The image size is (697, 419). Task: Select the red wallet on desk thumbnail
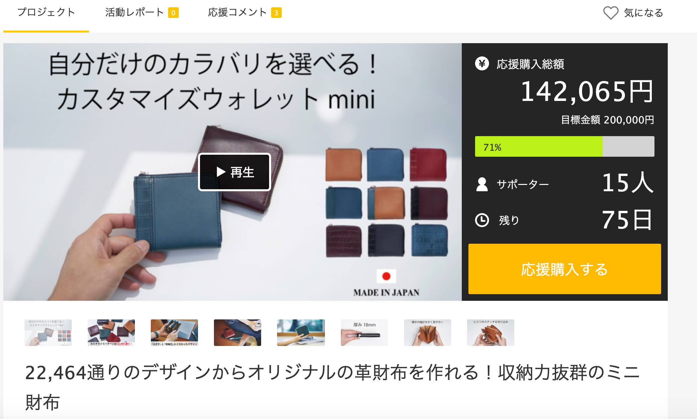(238, 332)
